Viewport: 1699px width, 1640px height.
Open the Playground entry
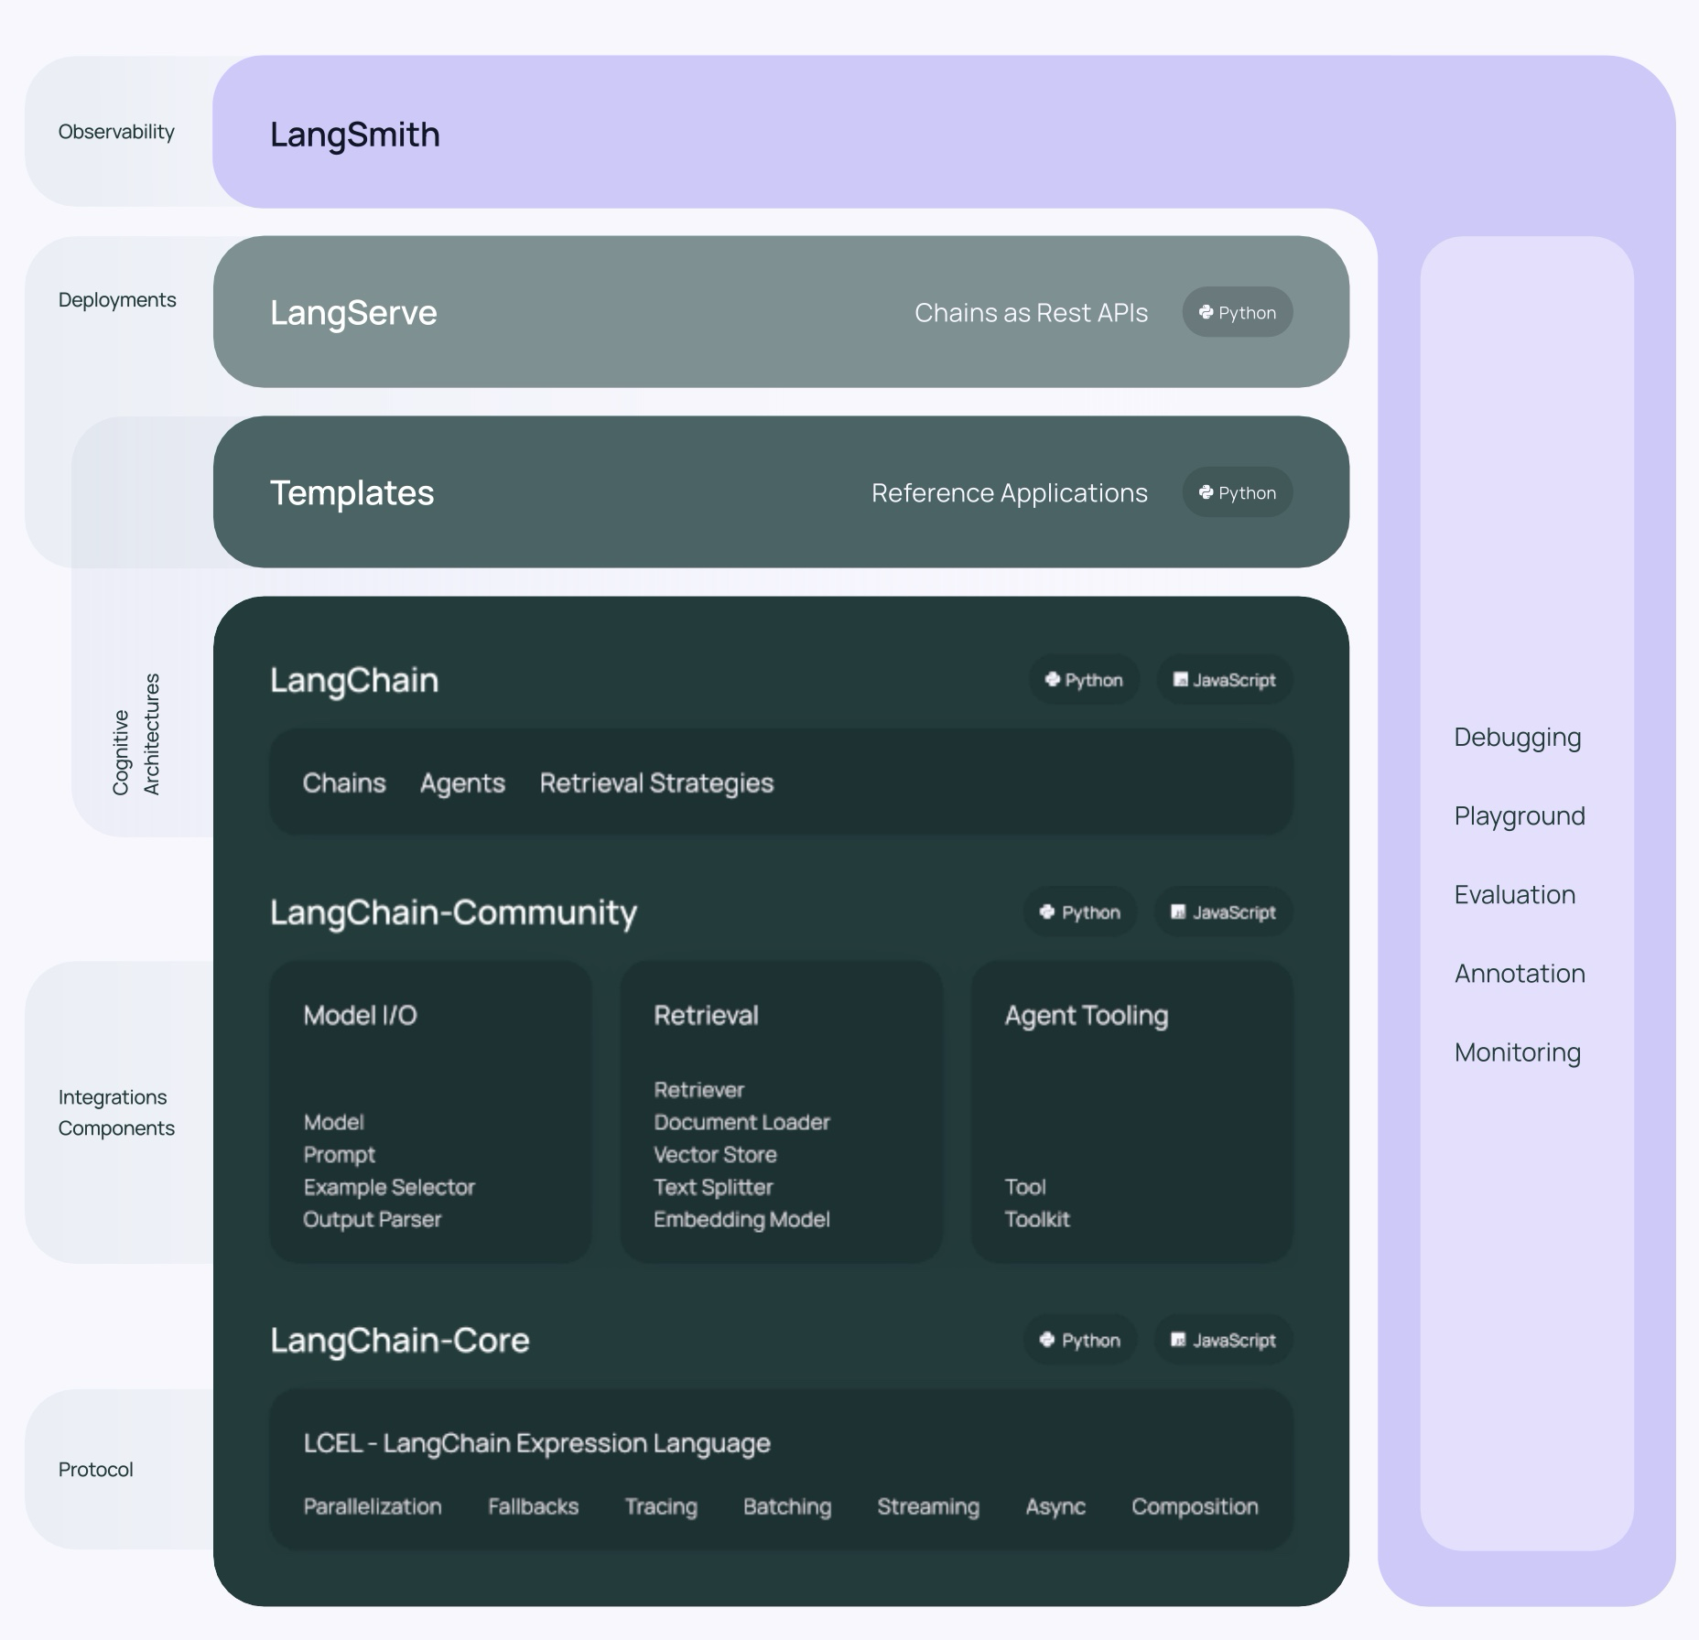tap(1519, 815)
